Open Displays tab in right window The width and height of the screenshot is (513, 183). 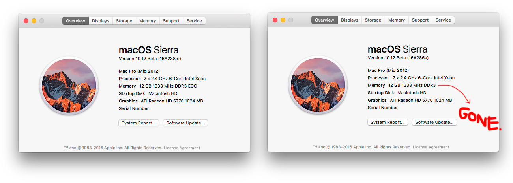click(x=350, y=20)
